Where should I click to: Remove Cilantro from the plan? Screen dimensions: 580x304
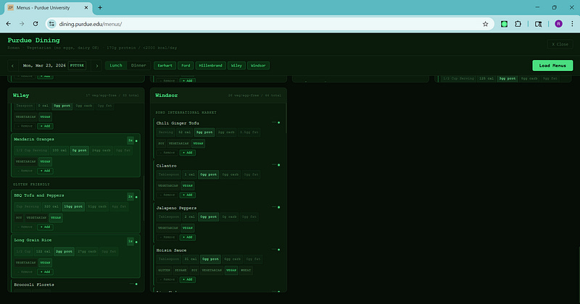(167, 195)
